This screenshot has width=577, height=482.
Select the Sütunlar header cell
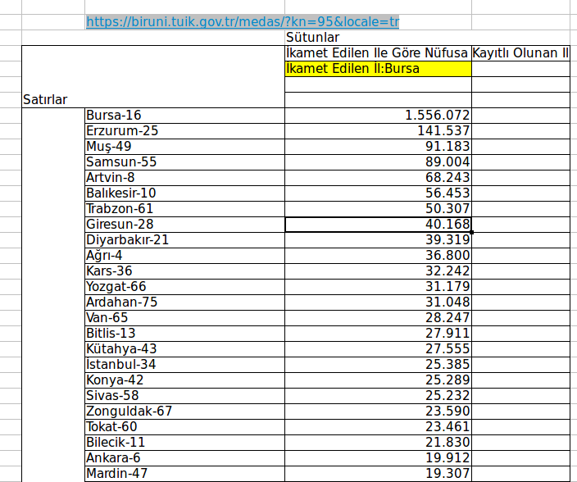coord(313,38)
